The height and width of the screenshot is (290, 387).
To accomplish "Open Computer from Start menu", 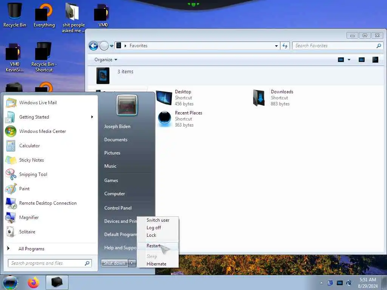I will coord(115,194).
